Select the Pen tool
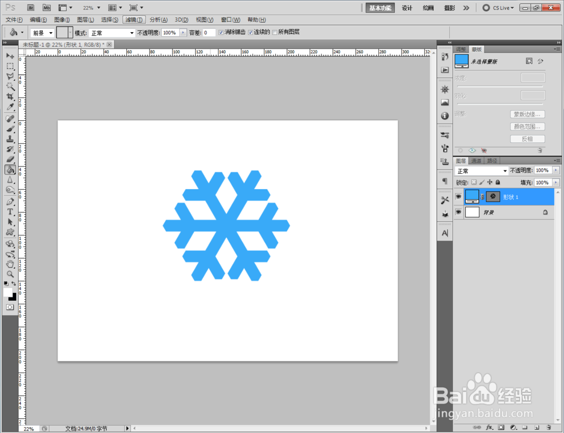This screenshot has height=433, width=564. 10,202
